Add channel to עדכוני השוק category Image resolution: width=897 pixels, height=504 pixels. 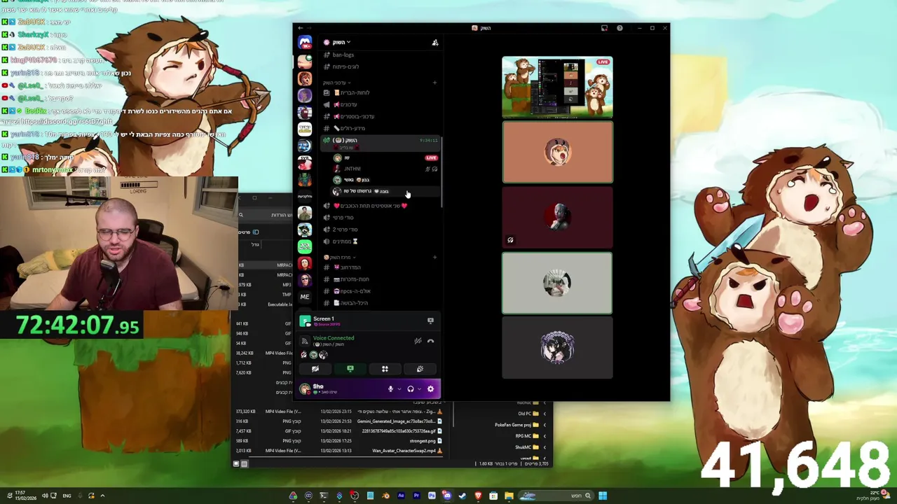pos(434,83)
